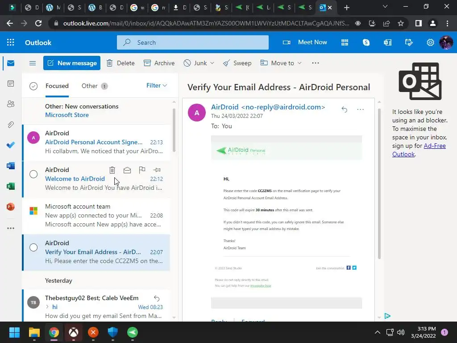Pin the Welcome to AirDroid email
This screenshot has width=457, height=343.
[x=157, y=170]
